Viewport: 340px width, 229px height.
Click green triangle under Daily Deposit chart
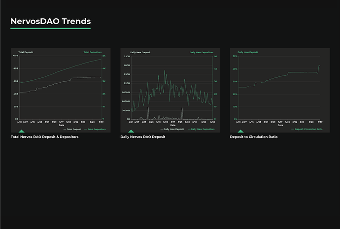click(x=131, y=131)
